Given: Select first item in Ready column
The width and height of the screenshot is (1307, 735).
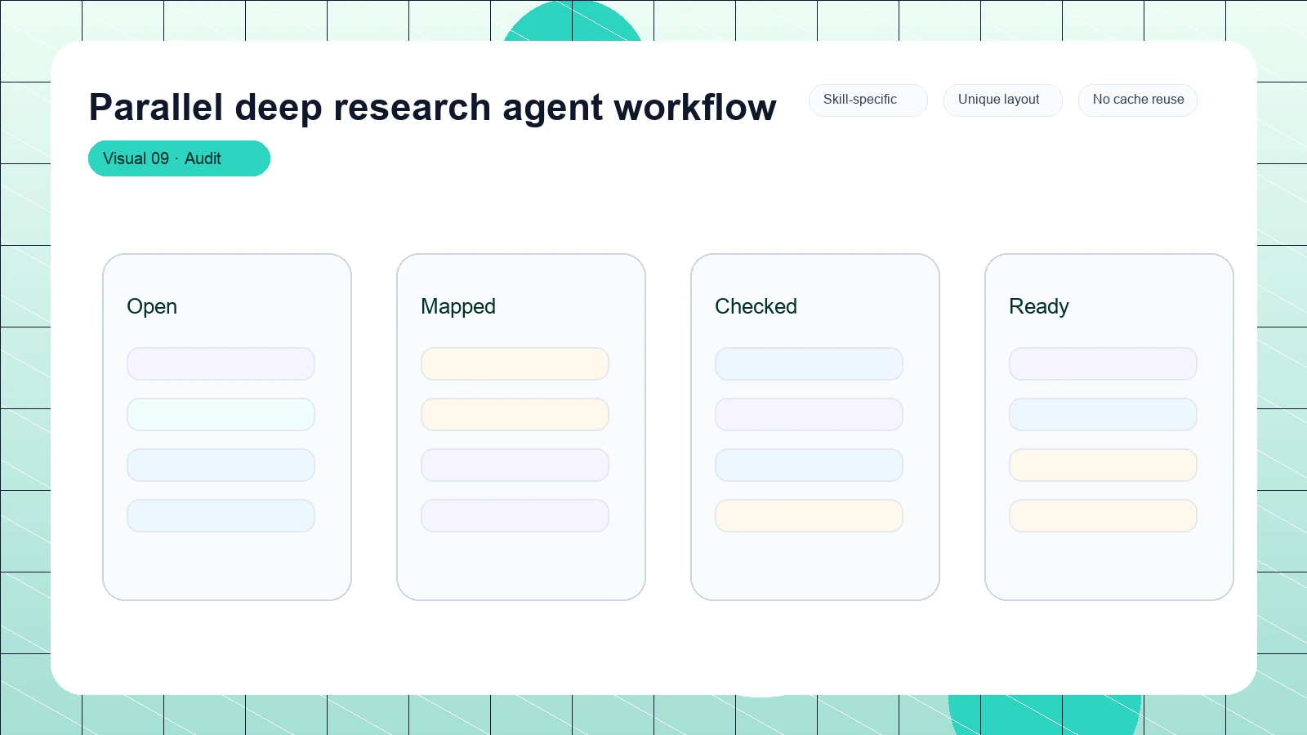Looking at the screenshot, I should click(x=1103, y=363).
